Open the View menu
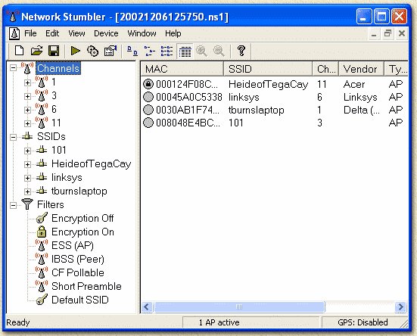The height and width of the screenshot is (336, 417). [76, 33]
